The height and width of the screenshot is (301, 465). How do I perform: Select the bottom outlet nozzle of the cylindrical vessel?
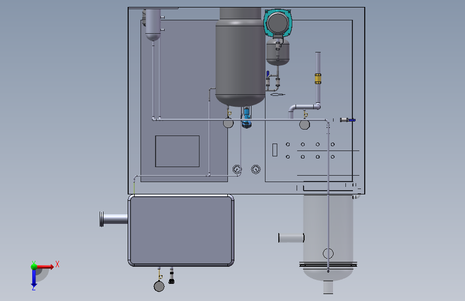pos(328,287)
